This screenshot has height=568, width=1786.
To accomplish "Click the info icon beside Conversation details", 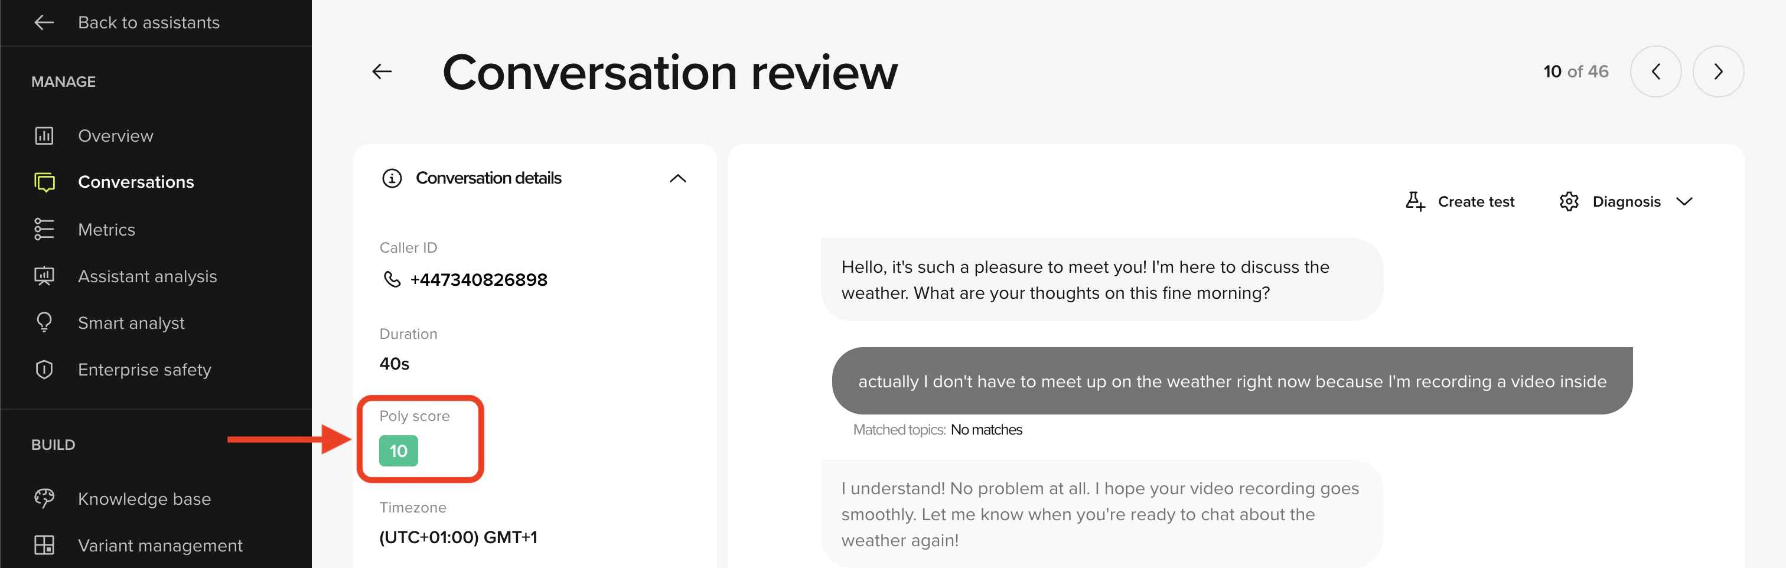I will [392, 178].
